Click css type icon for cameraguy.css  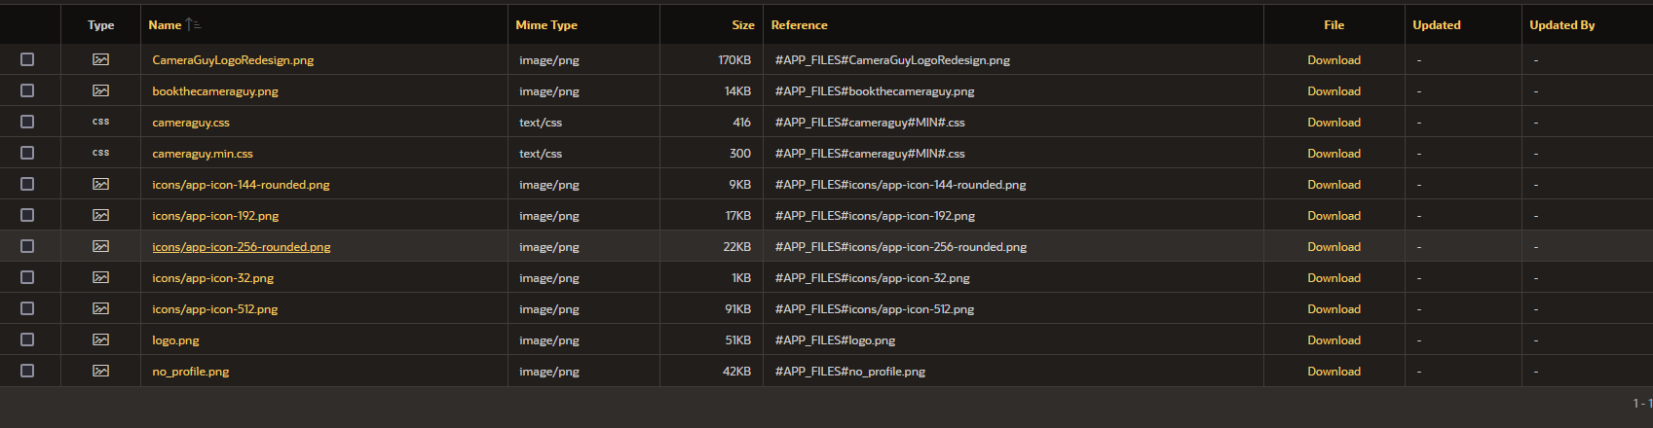tap(100, 122)
